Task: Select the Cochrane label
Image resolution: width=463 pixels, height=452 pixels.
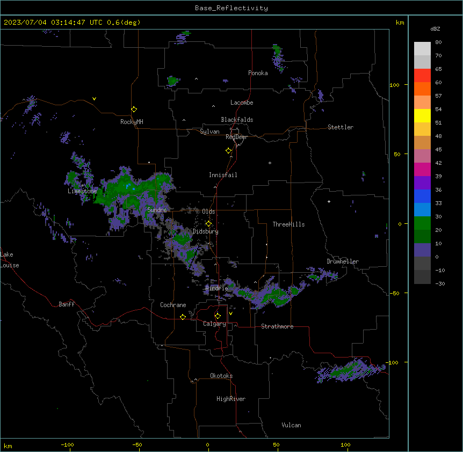Action: coord(173,305)
